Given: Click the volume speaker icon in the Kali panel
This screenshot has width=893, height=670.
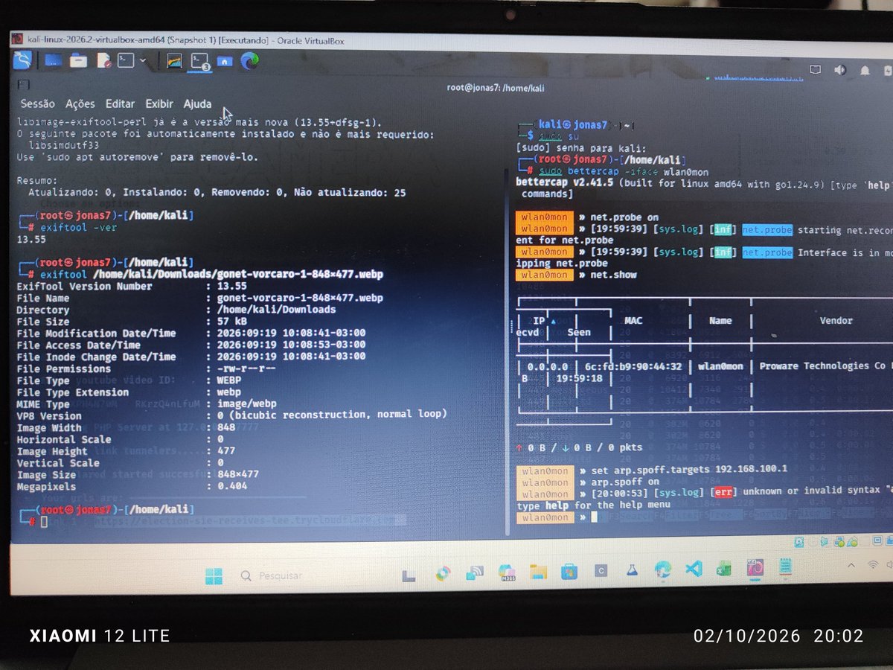Looking at the screenshot, I should (840, 70).
